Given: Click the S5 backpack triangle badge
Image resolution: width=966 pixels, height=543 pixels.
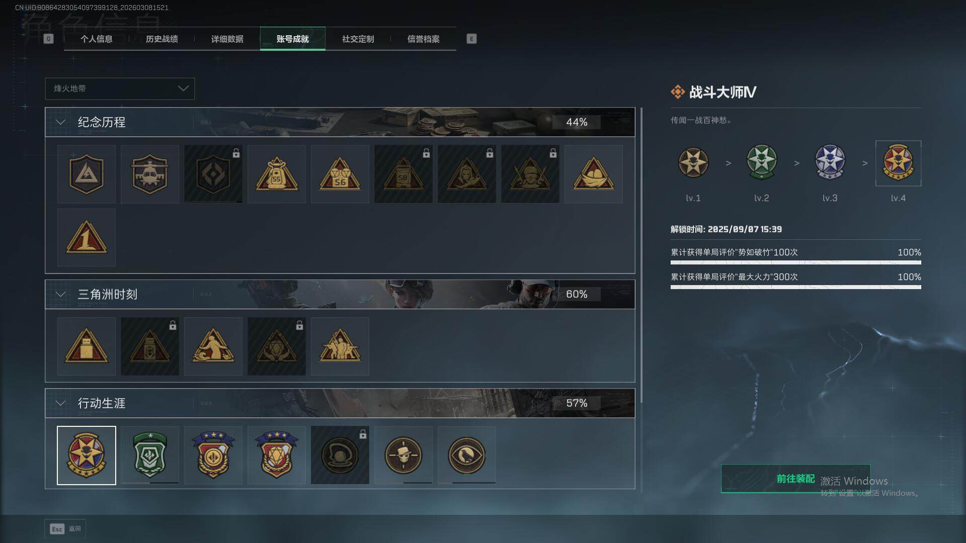Looking at the screenshot, I should pyautogui.click(x=276, y=174).
